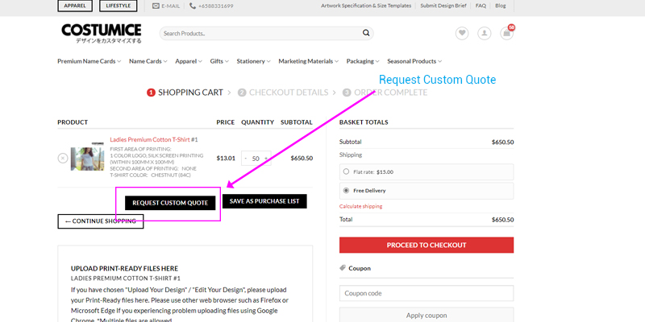Screen dimensions: 645x322
Task: Click the E-MAIL envelope icon
Action: [156, 6]
